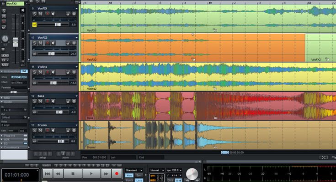Click the Pos timecode field
336x182 pixels.
tap(100, 157)
